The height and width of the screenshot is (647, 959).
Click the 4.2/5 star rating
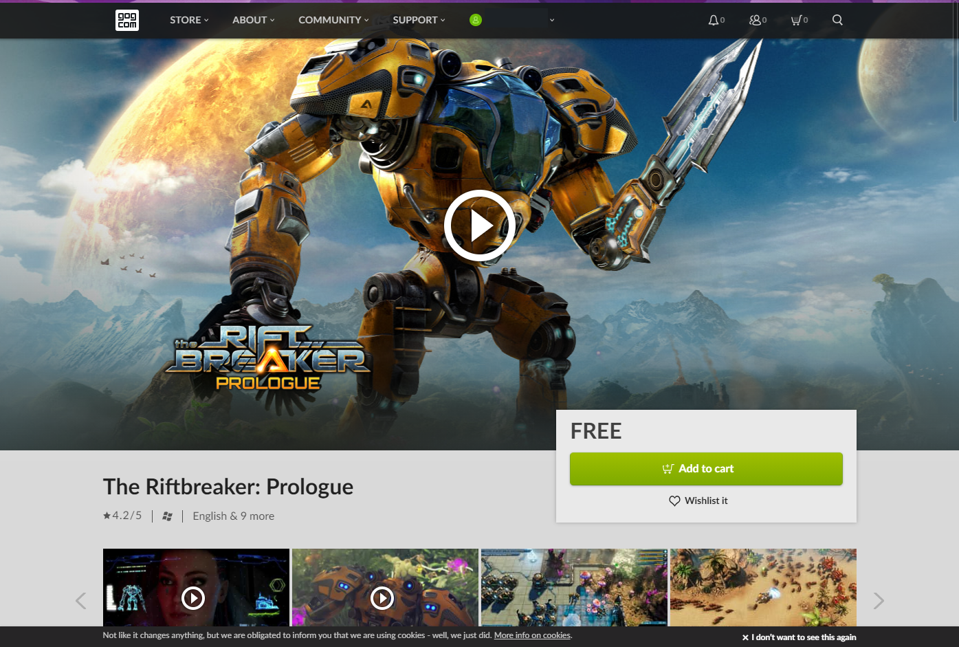(x=122, y=516)
